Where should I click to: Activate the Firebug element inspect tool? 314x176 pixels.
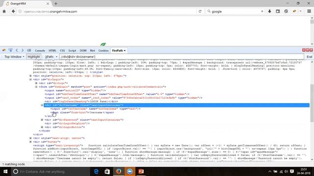tap(10, 50)
